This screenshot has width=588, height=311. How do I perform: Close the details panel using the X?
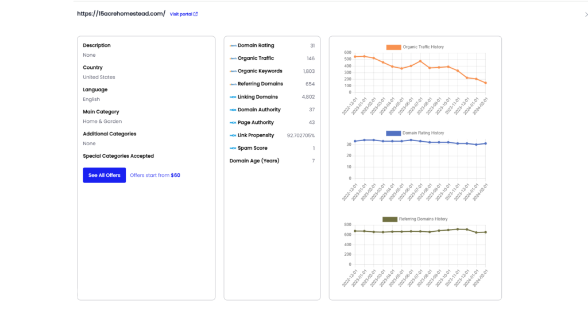coord(586,14)
